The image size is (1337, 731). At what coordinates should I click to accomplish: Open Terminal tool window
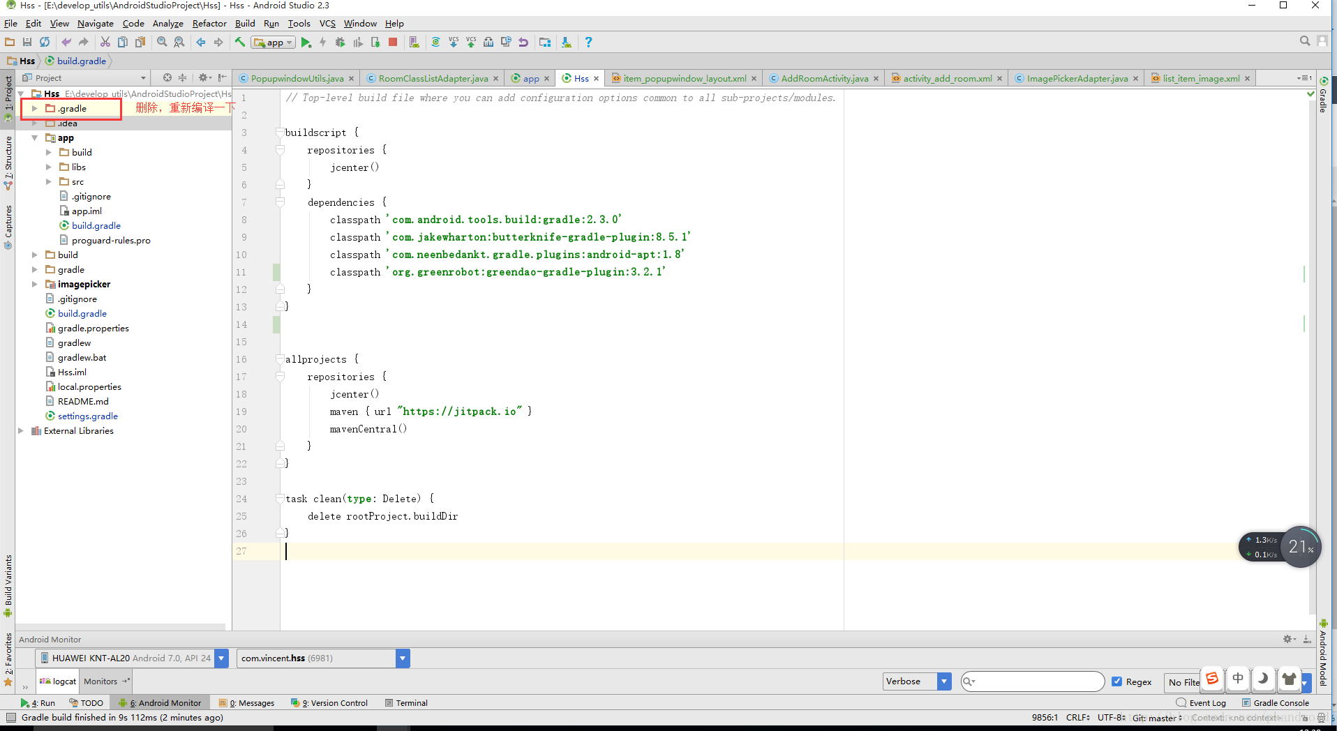click(407, 703)
